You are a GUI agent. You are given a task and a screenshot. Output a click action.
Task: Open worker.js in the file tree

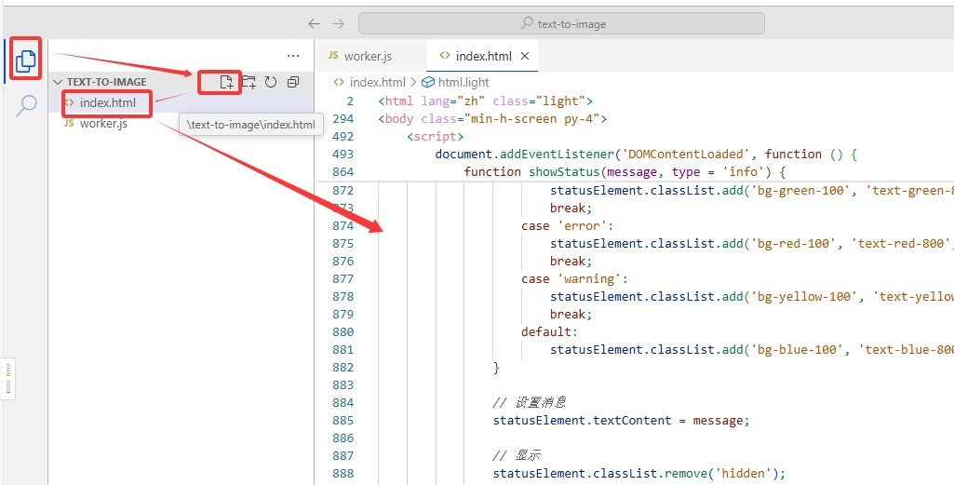[x=103, y=123]
